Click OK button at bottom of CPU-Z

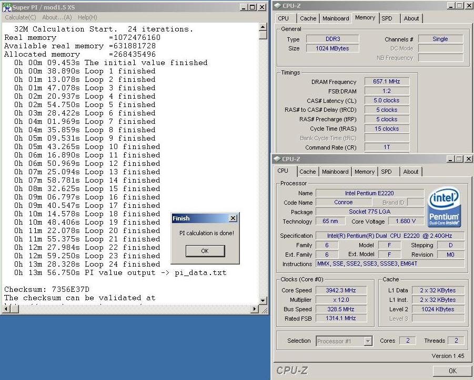(x=452, y=371)
